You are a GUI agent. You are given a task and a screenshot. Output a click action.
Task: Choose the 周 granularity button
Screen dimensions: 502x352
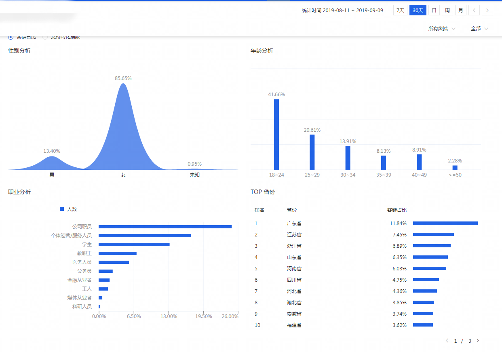pos(447,10)
